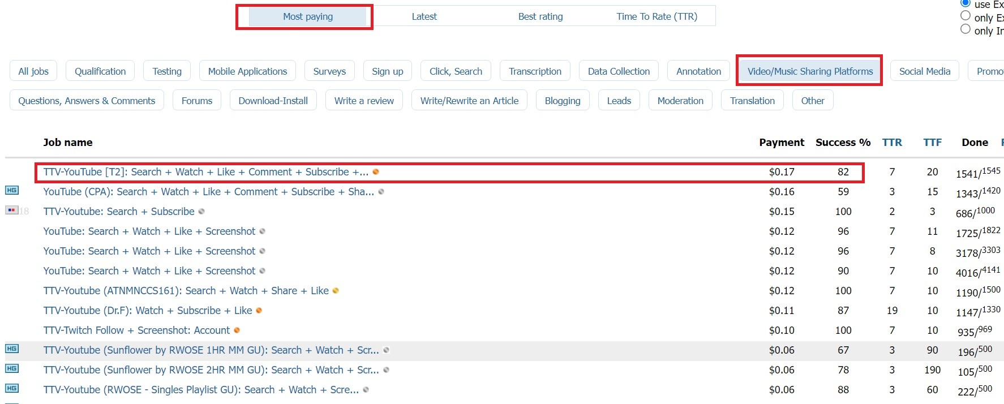Sort the table by the TTF column header
Screen dimensions: 1004x404
point(932,143)
